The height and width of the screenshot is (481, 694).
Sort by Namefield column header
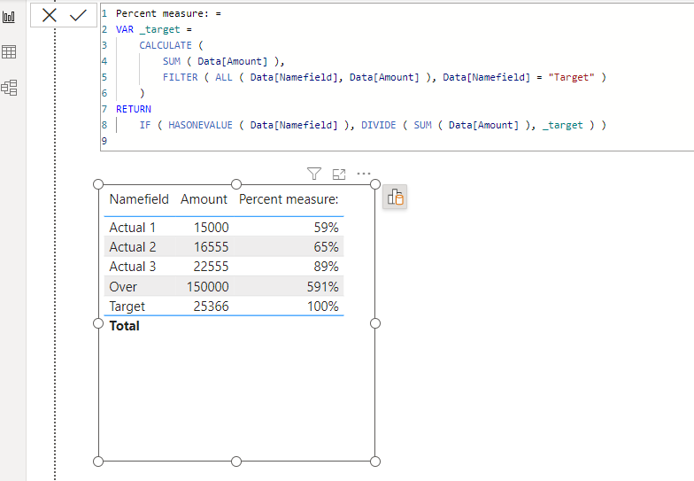[x=139, y=199]
